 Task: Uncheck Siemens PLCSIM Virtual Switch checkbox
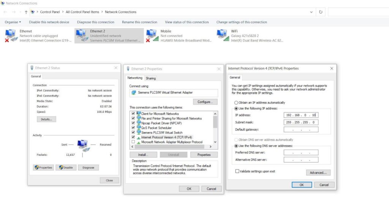(133, 133)
